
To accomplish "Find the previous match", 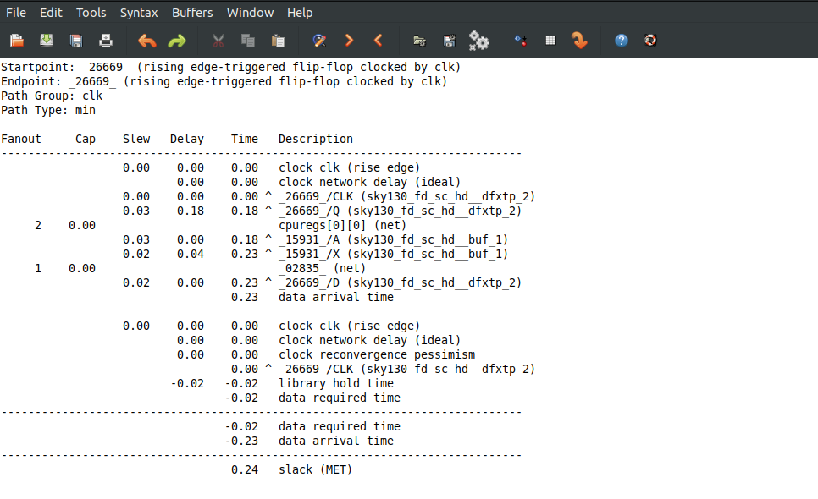I will pyautogui.click(x=378, y=40).
